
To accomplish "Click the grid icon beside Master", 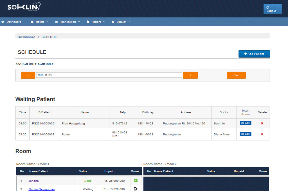I will click(32, 22).
